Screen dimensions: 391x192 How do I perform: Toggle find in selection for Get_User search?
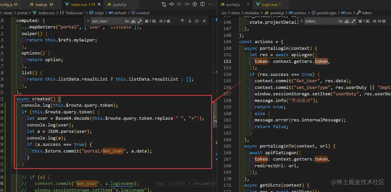tap(197, 21)
